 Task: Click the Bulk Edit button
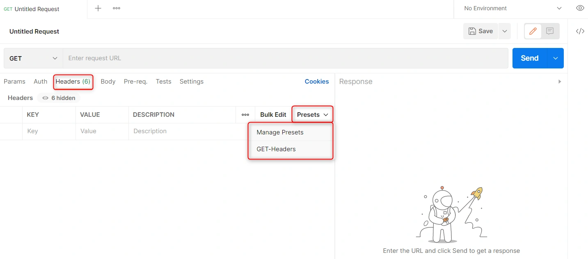[x=273, y=115]
